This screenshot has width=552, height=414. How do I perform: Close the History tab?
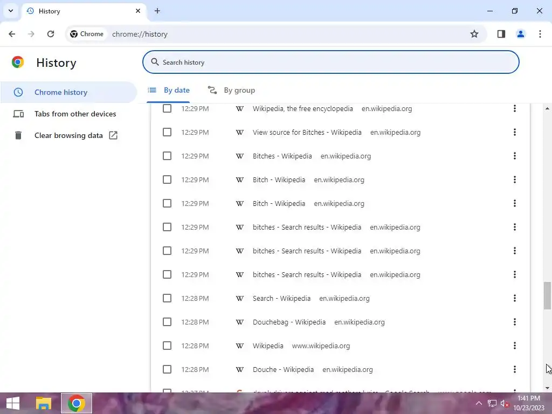(138, 11)
